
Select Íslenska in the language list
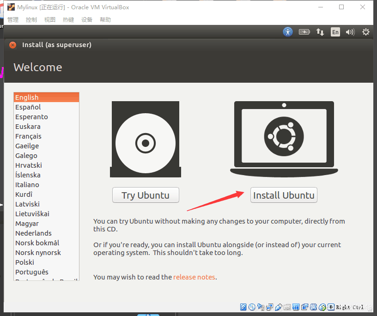[46, 175]
